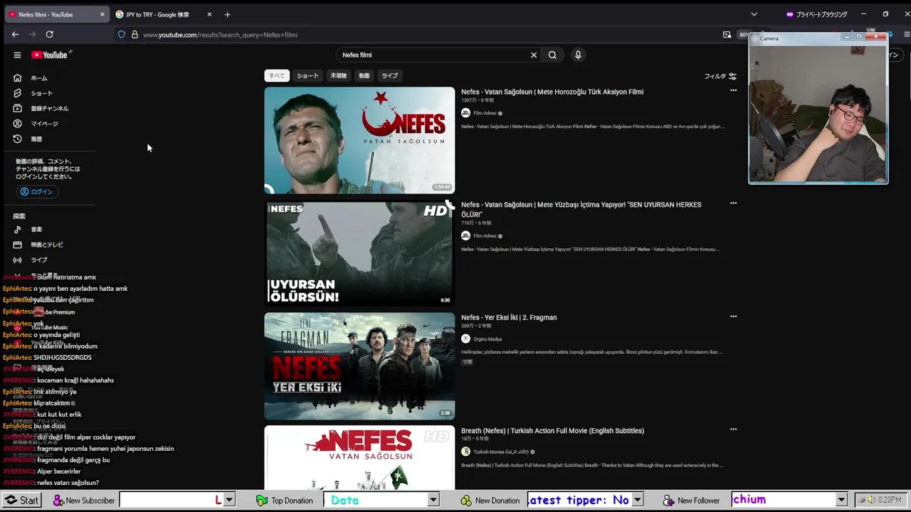Start voice search with microphone icon
Viewport: 911px width, 512px height.
pyautogui.click(x=578, y=55)
